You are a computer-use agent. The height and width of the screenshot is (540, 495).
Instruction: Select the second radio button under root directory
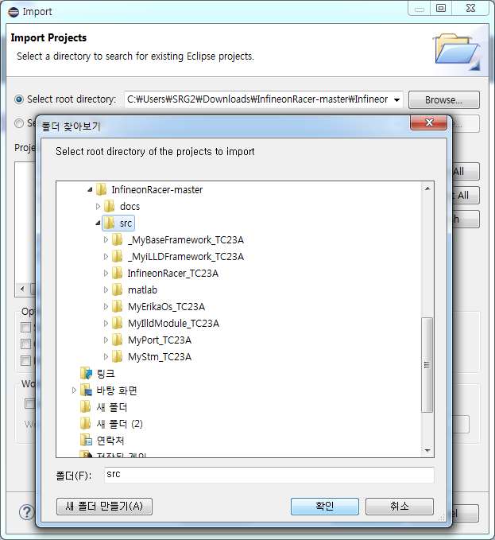[19, 123]
